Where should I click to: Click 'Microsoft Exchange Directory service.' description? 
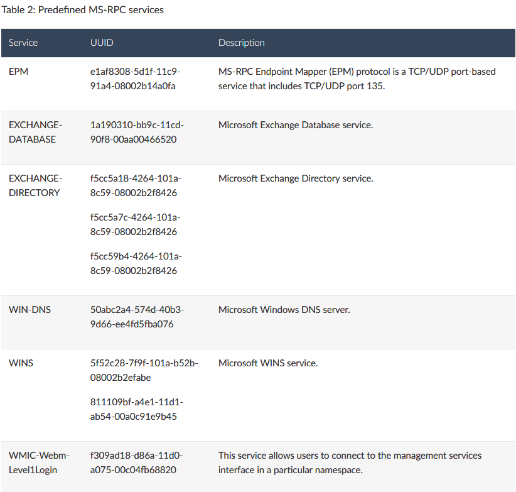point(296,178)
